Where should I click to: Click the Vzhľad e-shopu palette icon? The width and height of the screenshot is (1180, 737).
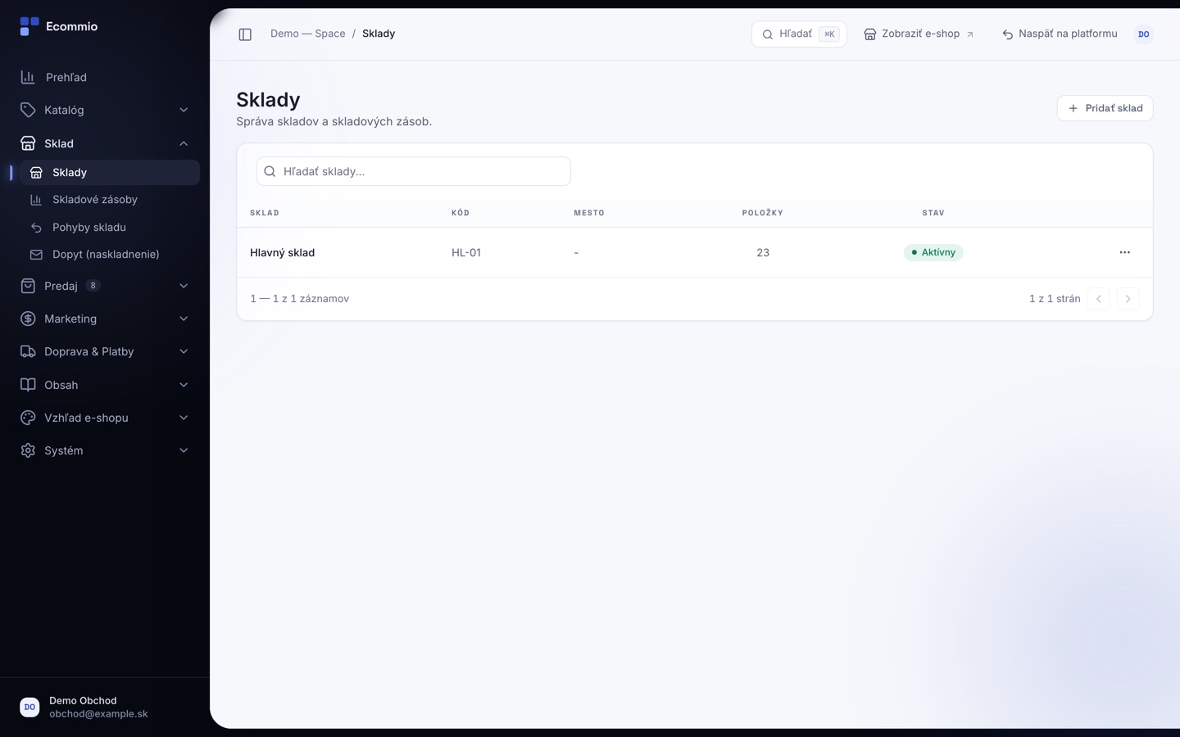pyautogui.click(x=28, y=418)
